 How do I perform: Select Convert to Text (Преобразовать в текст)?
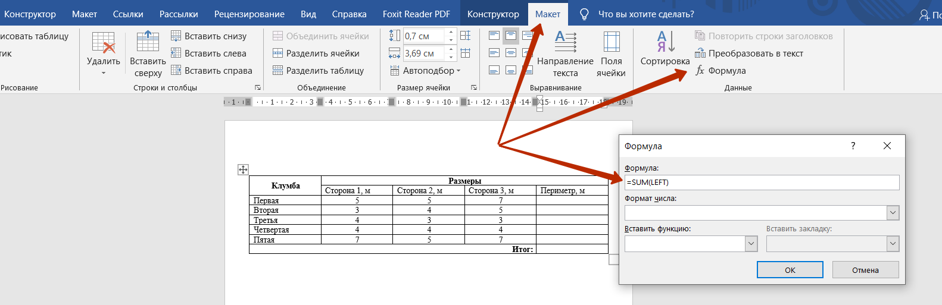point(749,54)
